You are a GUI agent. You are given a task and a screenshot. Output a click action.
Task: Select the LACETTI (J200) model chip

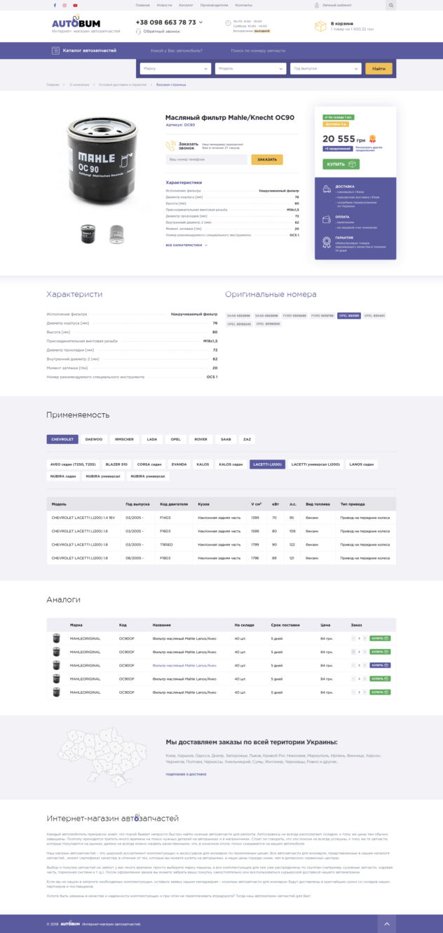[267, 464]
